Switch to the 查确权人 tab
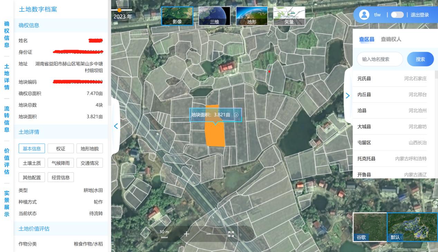This screenshot has height=252, width=438. point(391,39)
